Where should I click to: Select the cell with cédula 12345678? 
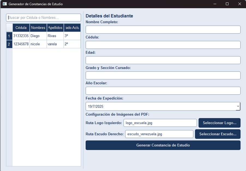(21, 44)
